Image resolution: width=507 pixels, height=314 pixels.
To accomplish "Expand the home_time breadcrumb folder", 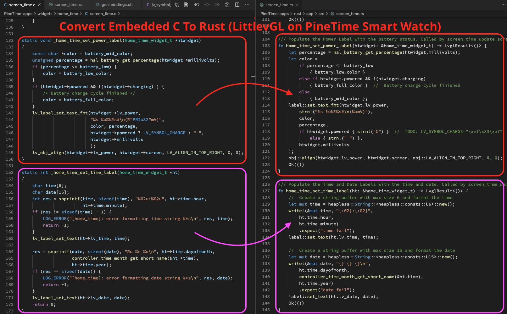I will pyautogui.click(x=68, y=14).
